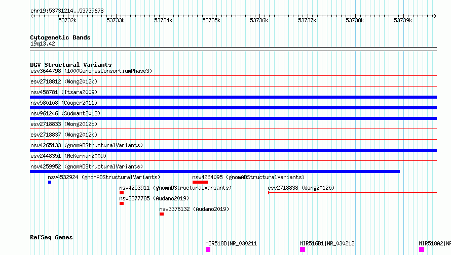Select the nsv3376132 (Audano2019) variant label
The height and width of the screenshot is (255, 451).
pos(194,209)
